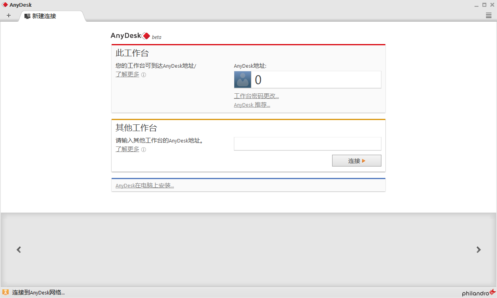
Task: Minimize the AnyDesk window
Action: coord(477,5)
